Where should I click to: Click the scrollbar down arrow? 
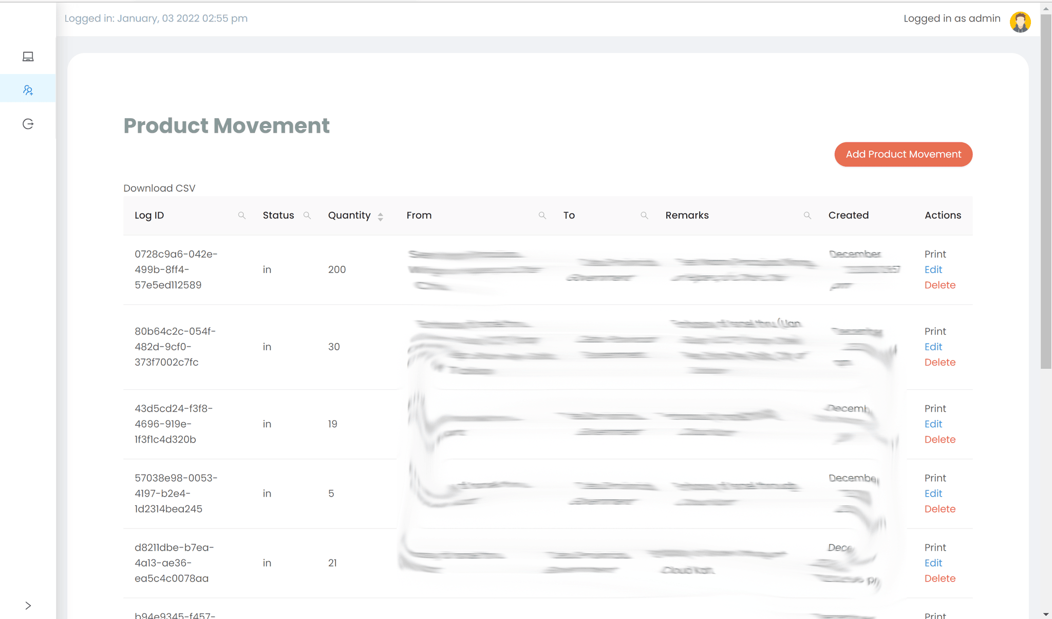(x=1046, y=614)
